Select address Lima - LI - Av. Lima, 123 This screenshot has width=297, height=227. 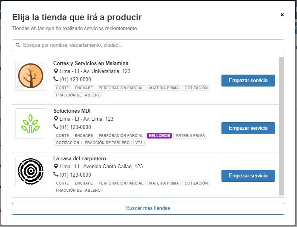[x=86, y=119]
